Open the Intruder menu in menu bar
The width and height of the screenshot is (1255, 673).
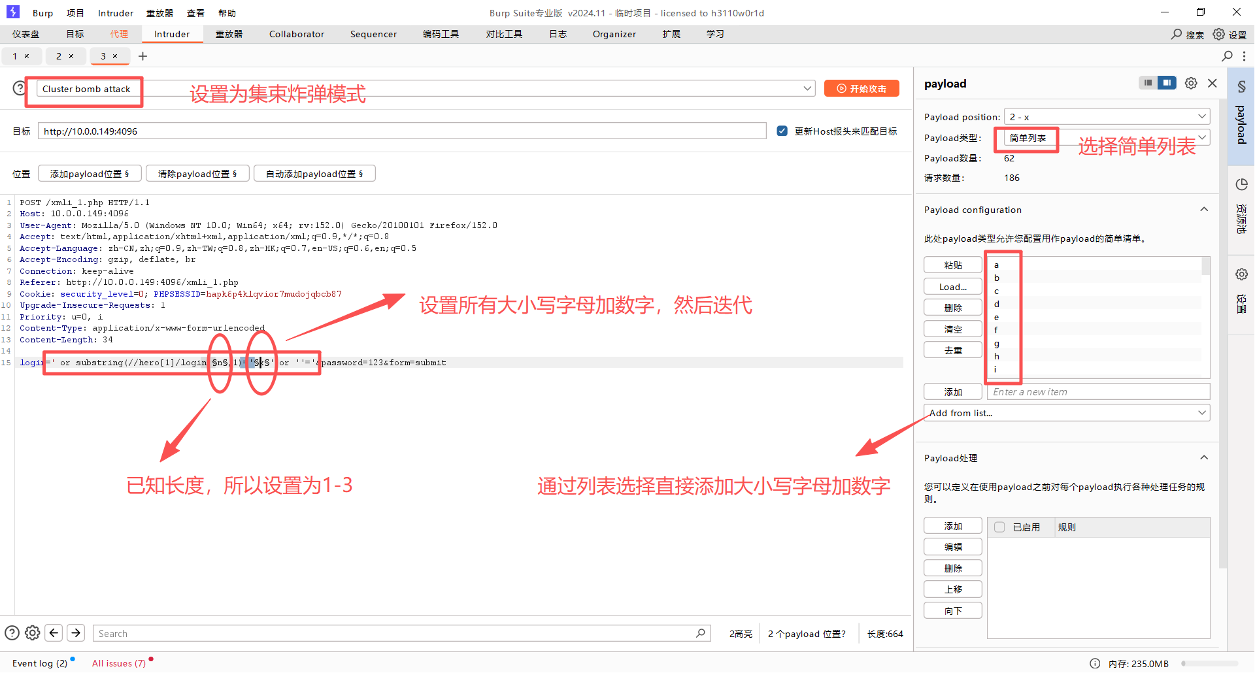(116, 13)
